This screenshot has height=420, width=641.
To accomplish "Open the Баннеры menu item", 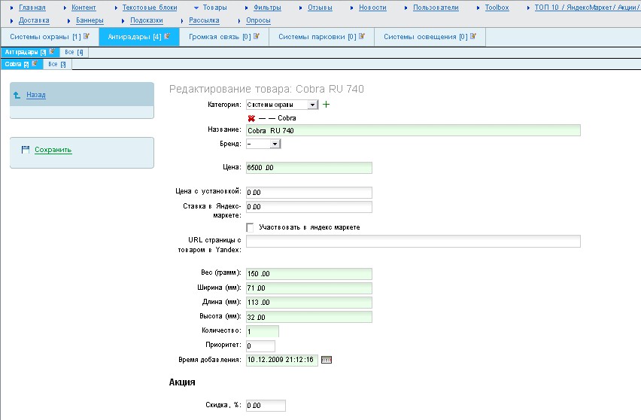I will 90,20.
